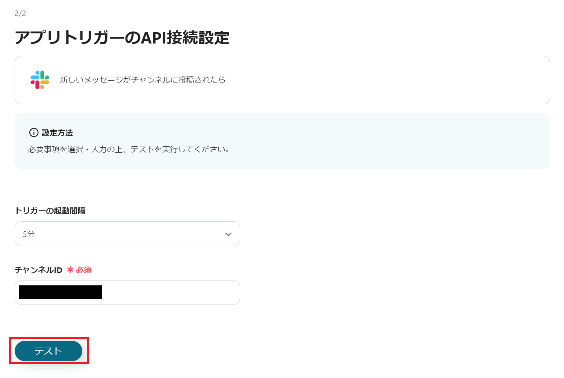The height and width of the screenshot is (378, 564).
Task: Click the Slack logo icon
Action: pyautogui.click(x=40, y=79)
